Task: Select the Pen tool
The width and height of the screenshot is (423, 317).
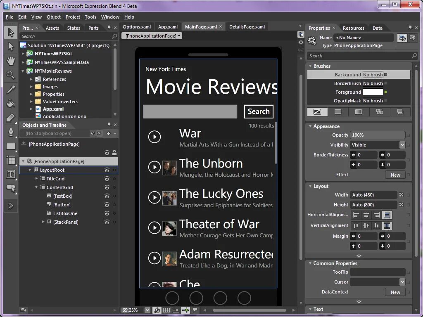Action: 10,132
